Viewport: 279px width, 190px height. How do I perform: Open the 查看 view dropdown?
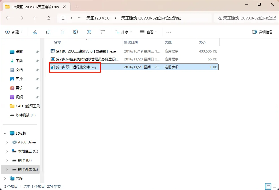pos(148,32)
